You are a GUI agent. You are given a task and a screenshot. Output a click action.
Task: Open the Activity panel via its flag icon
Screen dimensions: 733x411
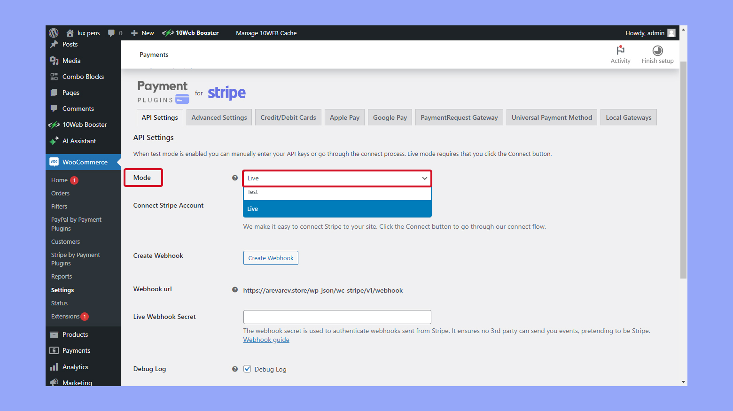(620, 51)
